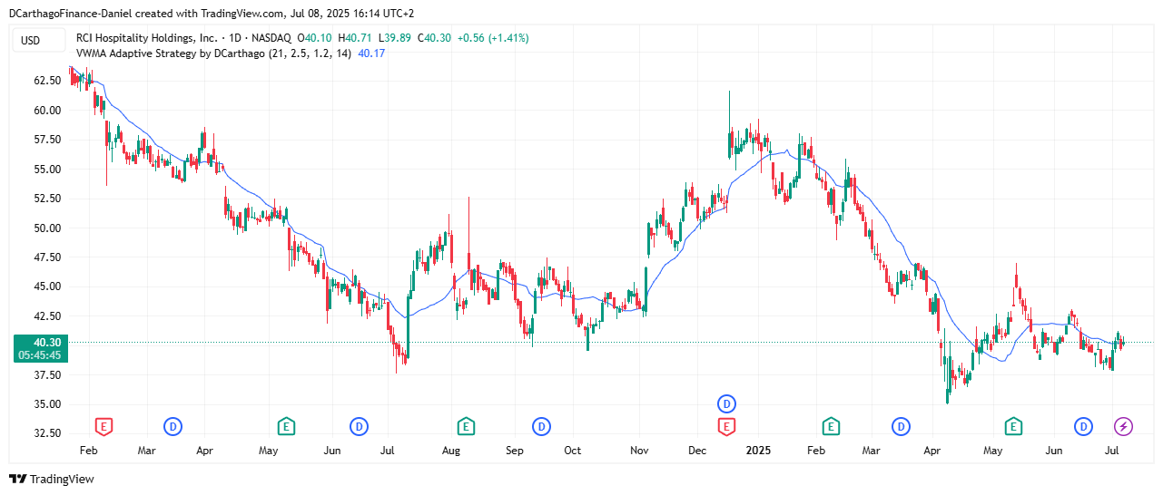1163x495 pixels.
Task: Click the 35.00 price axis label
Action: [x=46, y=404]
